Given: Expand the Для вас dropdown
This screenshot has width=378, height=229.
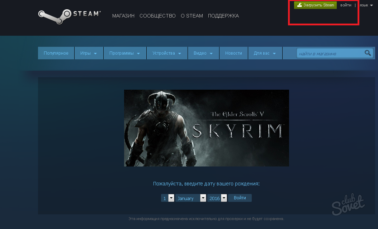Looking at the screenshot, I should click(265, 53).
